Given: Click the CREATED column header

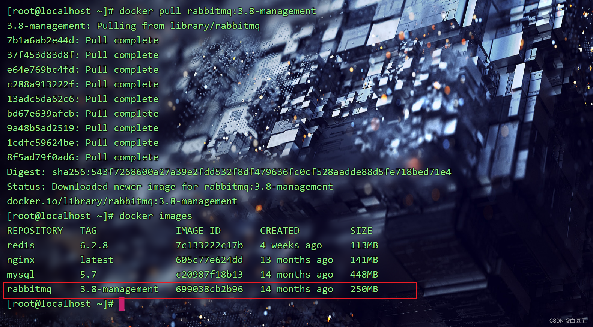Looking at the screenshot, I should [280, 231].
